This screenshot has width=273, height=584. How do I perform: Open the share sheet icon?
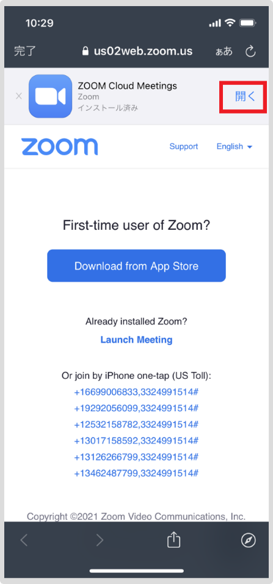point(173,539)
